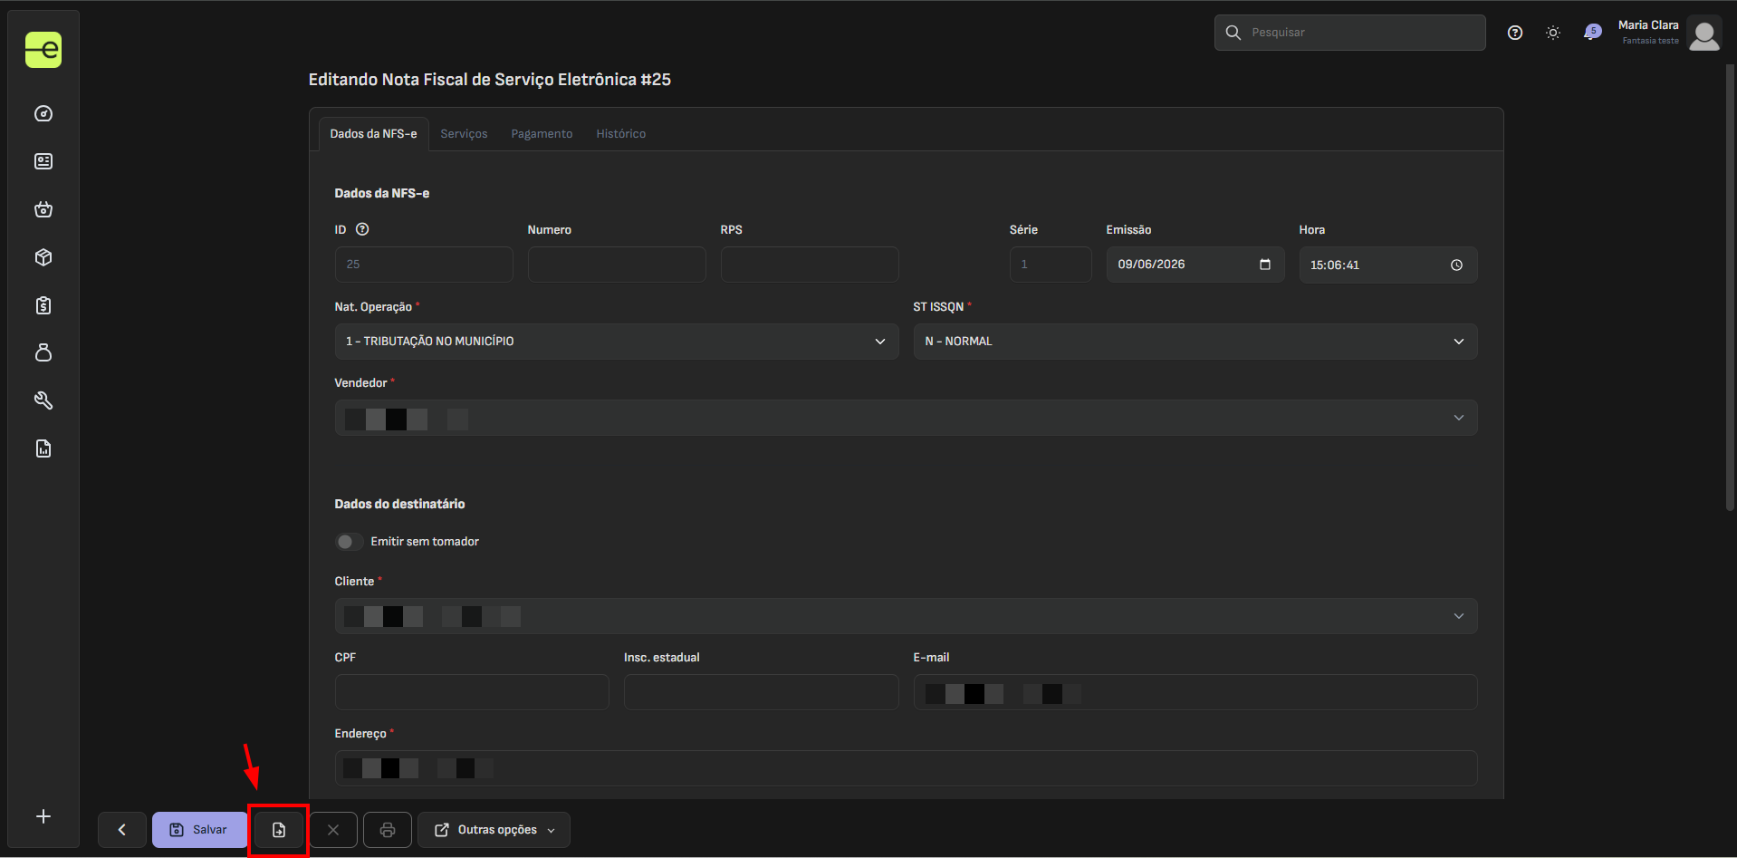Screen dimensions: 1737x858
Task: Click the app logo in sidebar
Action: (43, 50)
